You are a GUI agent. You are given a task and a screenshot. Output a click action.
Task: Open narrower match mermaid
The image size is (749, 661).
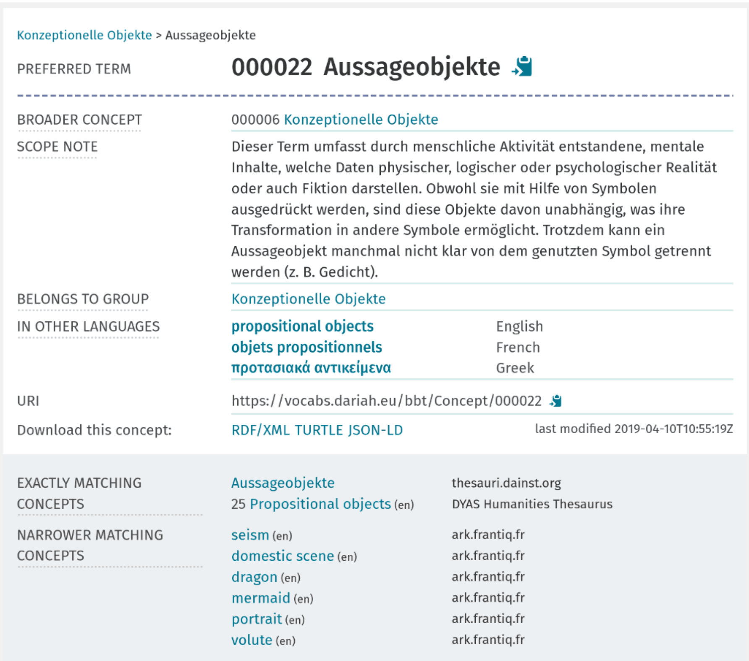pos(261,598)
